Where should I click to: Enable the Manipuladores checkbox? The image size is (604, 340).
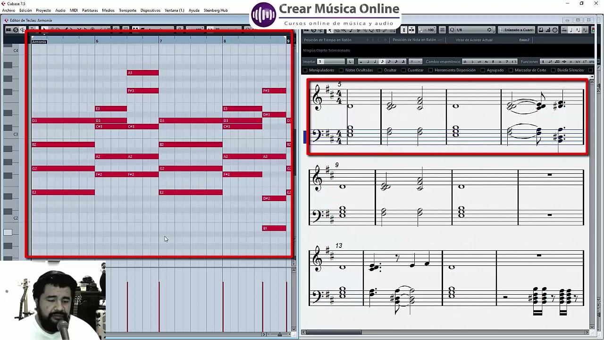click(305, 70)
